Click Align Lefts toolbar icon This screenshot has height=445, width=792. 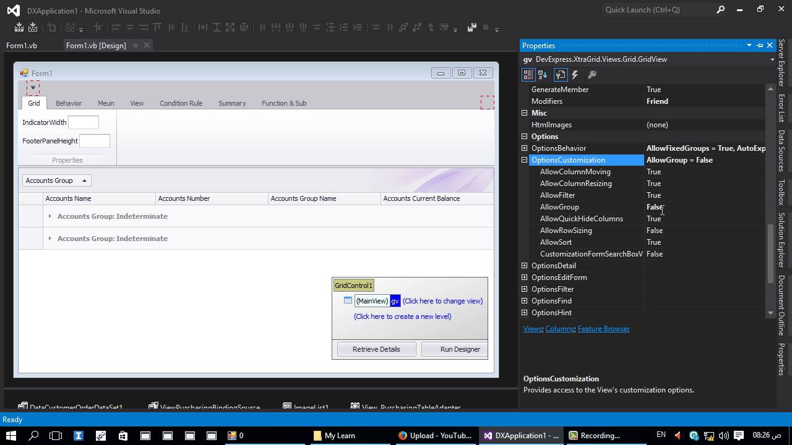pos(116,28)
